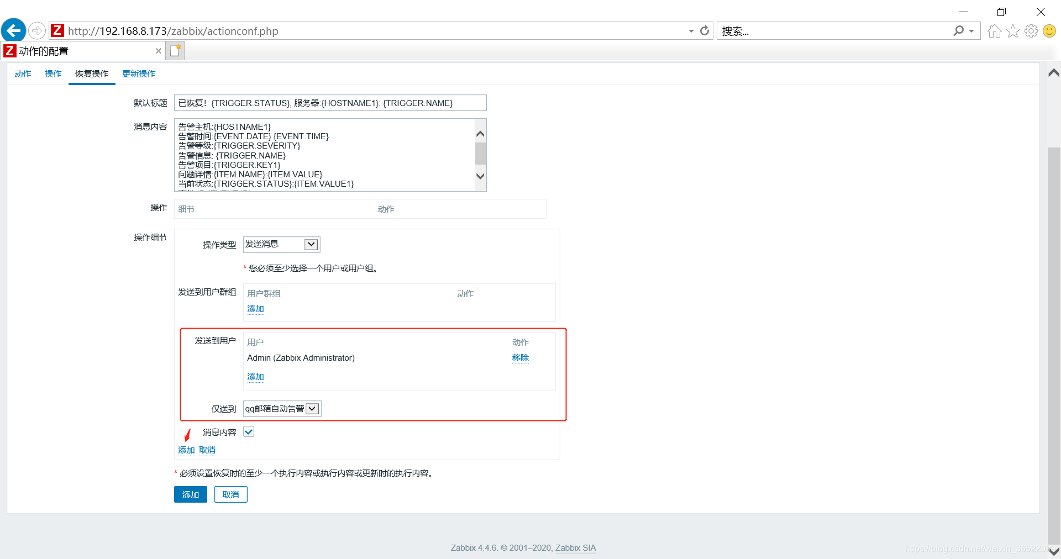This screenshot has width=1061, height=559.
Task: Refresh the page with reload icon
Action: (705, 31)
